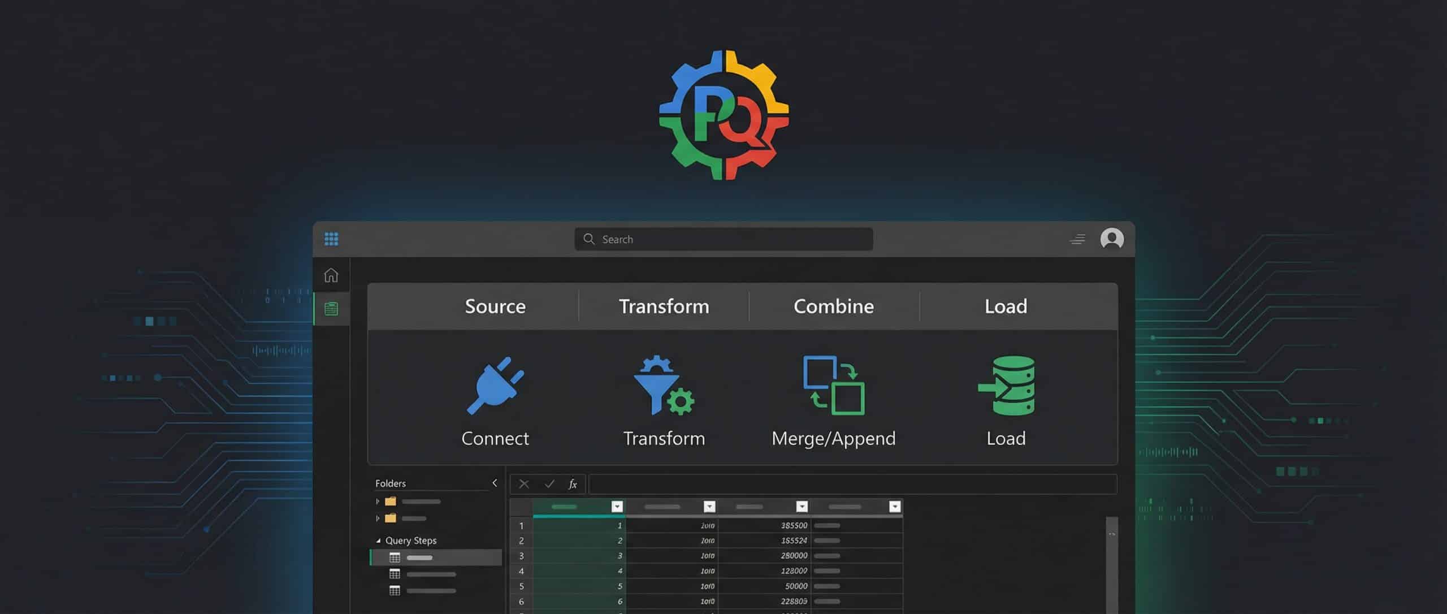Collapse the Query Steps section

tap(378, 541)
